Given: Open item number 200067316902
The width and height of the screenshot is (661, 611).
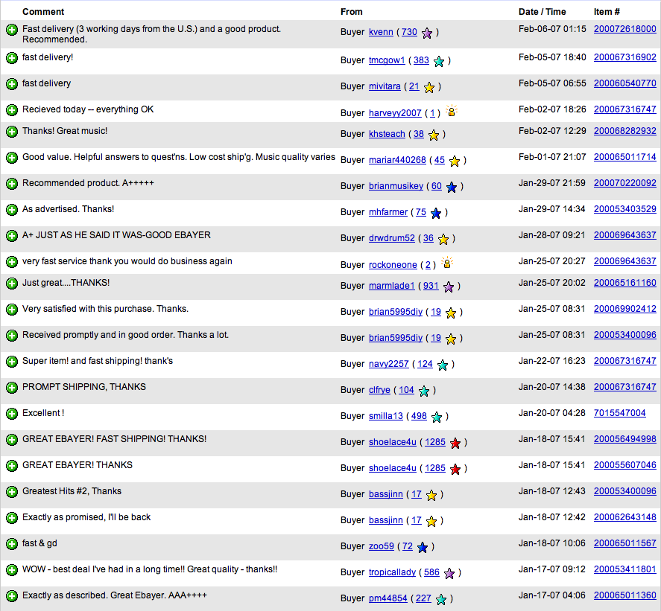Looking at the screenshot, I should coord(625,57).
